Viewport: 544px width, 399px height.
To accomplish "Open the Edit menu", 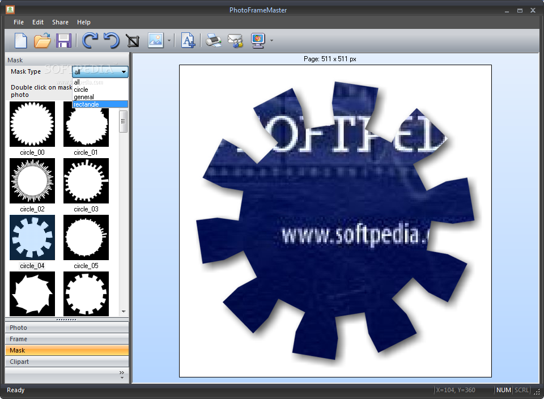I will click(x=38, y=22).
